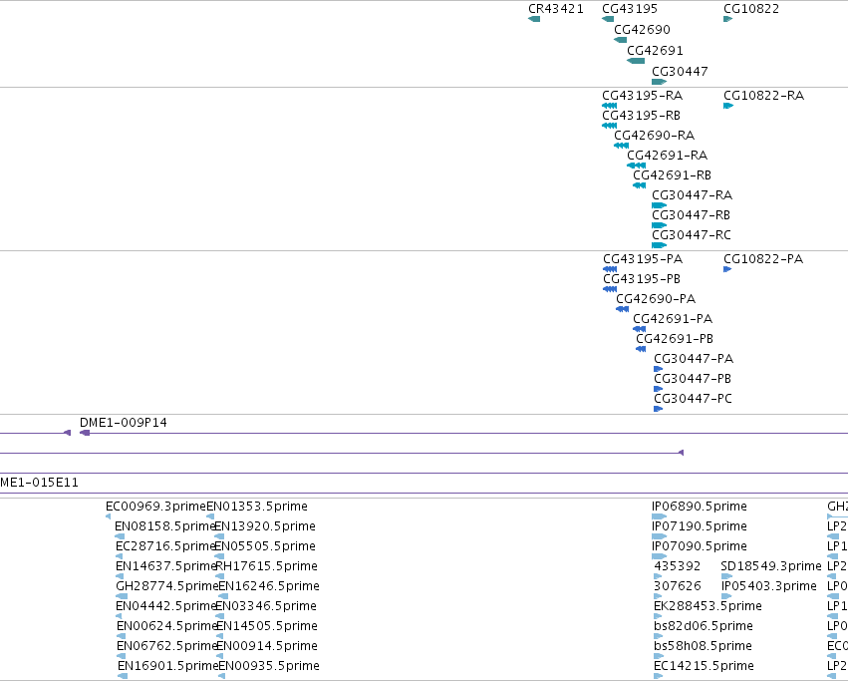Click the EK288453.5prime label
This screenshot has width=848, height=681.
(707, 606)
